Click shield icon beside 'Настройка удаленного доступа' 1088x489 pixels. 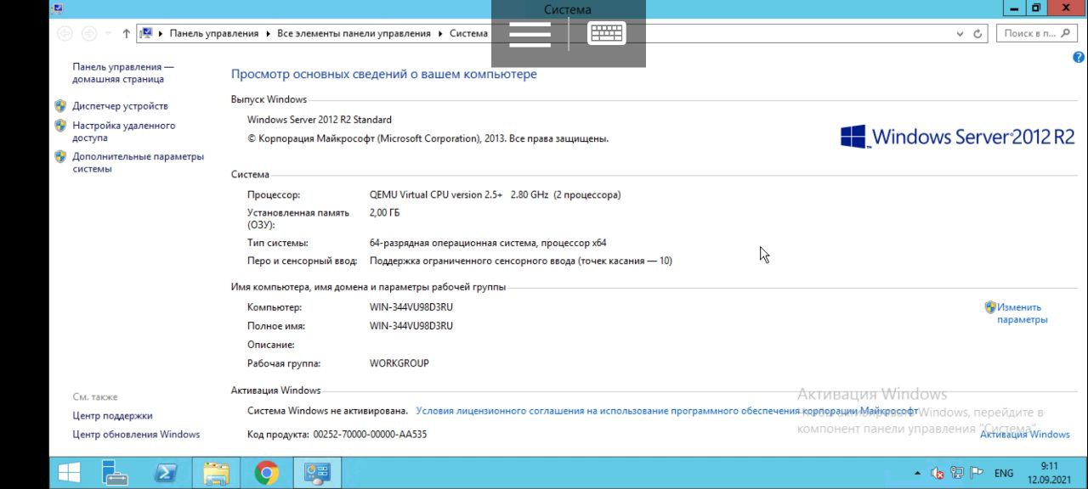tap(60, 126)
